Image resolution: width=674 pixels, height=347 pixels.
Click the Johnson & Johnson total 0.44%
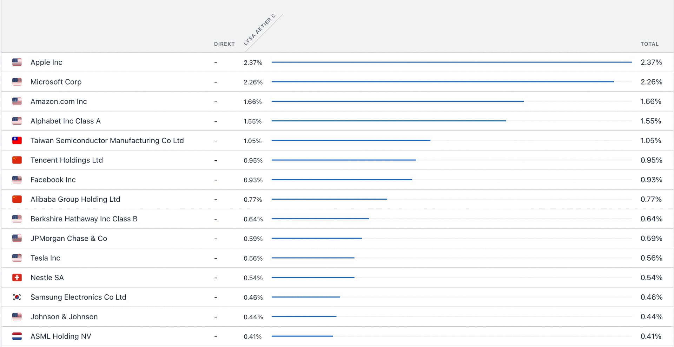tap(651, 317)
